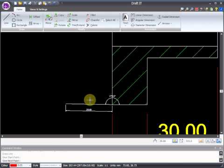The image size is (224, 168).
Task: Toggle the last snap settings button
Action: click(x=219, y=141)
